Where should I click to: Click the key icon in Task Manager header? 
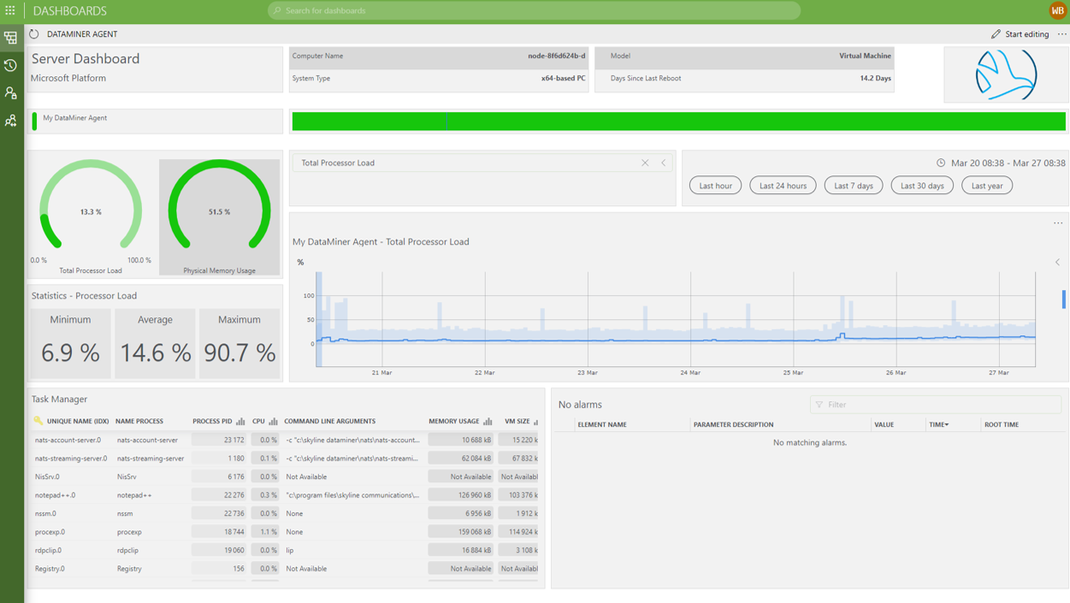[x=38, y=421]
